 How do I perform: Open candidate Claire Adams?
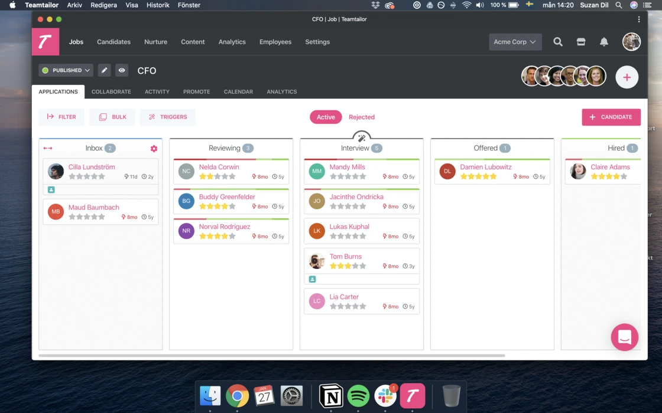[x=610, y=167]
